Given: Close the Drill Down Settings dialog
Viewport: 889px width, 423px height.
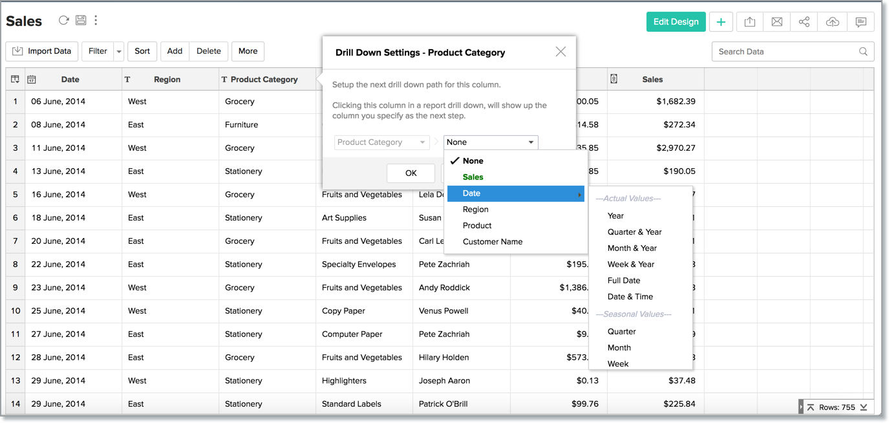Looking at the screenshot, I should (x=561, y=52).
